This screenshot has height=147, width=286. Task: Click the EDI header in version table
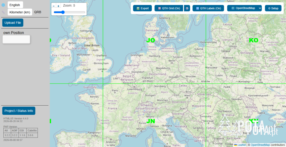click(23, 131)
